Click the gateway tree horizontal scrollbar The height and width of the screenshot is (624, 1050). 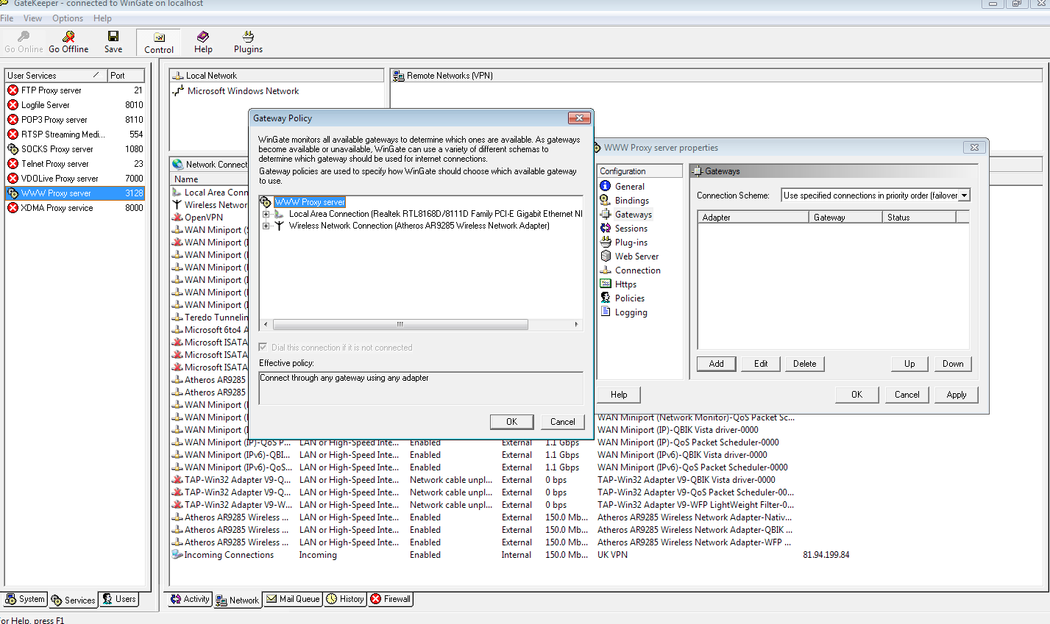click(400, 324)
